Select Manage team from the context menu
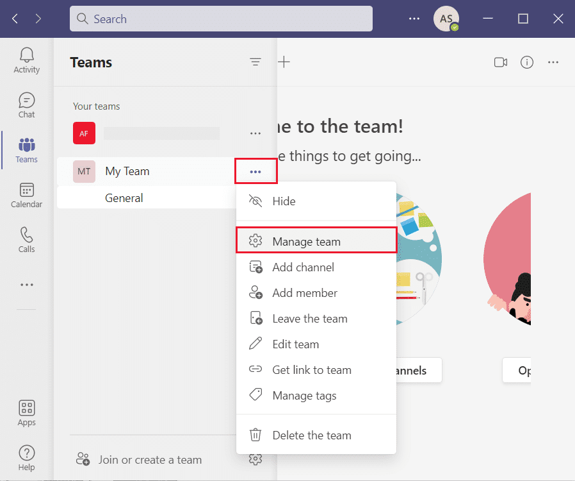575x481 pixels. coord(316,240)
